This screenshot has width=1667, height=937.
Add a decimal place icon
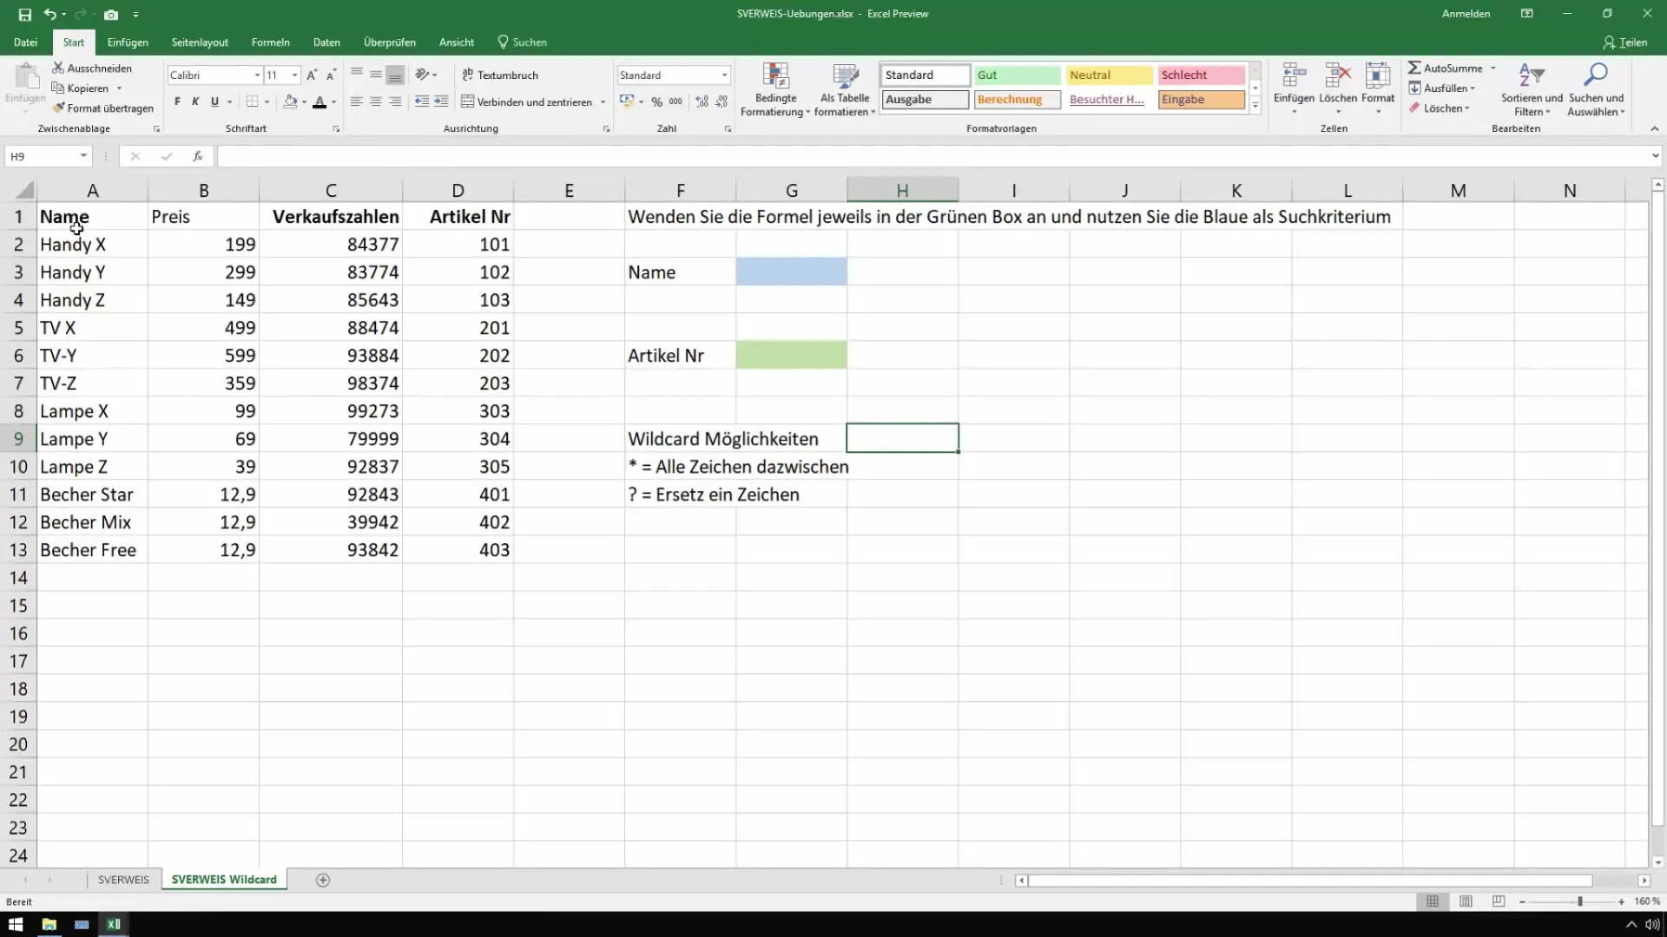click(x=702, y=102)
